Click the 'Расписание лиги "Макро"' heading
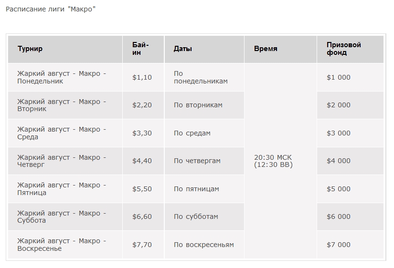The width and height of the screenshot is (394, 268). (x=51, y=9)
